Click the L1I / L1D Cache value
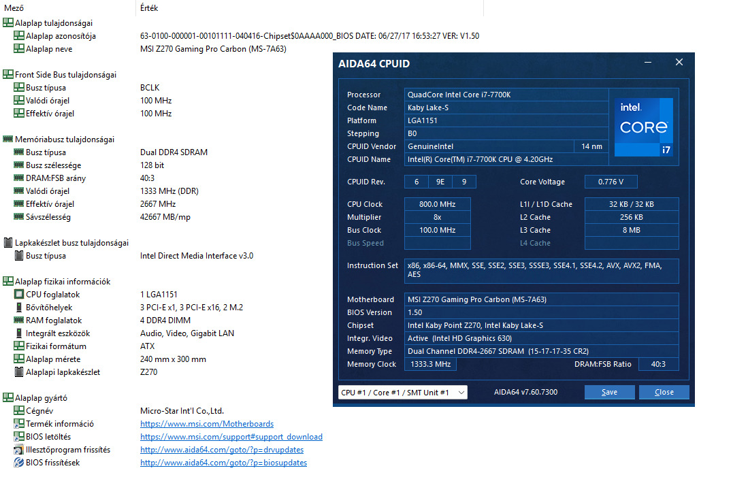Image resolution: width=748 pixels, height=494 pixels. click(632, 204)
